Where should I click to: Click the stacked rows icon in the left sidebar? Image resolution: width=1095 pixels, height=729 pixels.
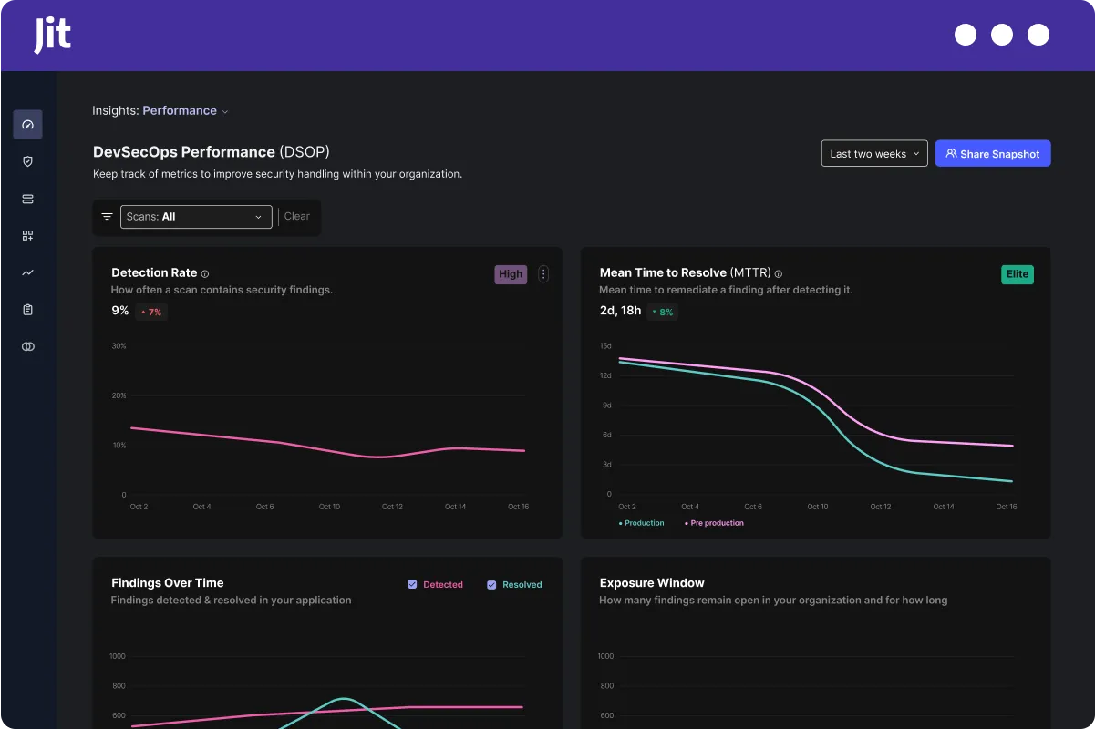click(27, 199)
